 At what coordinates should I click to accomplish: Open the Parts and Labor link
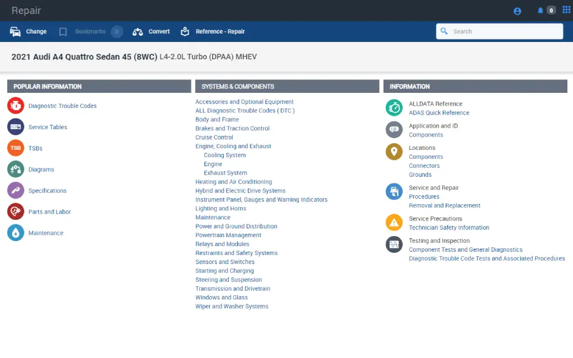[x=50, y=212]
